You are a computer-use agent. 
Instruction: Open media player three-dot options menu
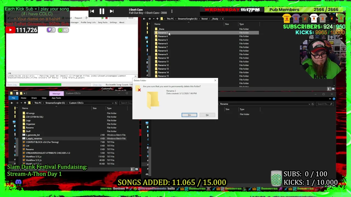172,11
